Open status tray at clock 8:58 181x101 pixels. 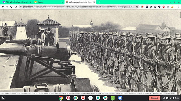[176, 98]
